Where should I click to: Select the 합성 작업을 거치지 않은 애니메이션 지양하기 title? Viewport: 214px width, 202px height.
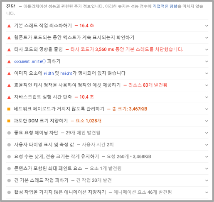coord(60,192)
